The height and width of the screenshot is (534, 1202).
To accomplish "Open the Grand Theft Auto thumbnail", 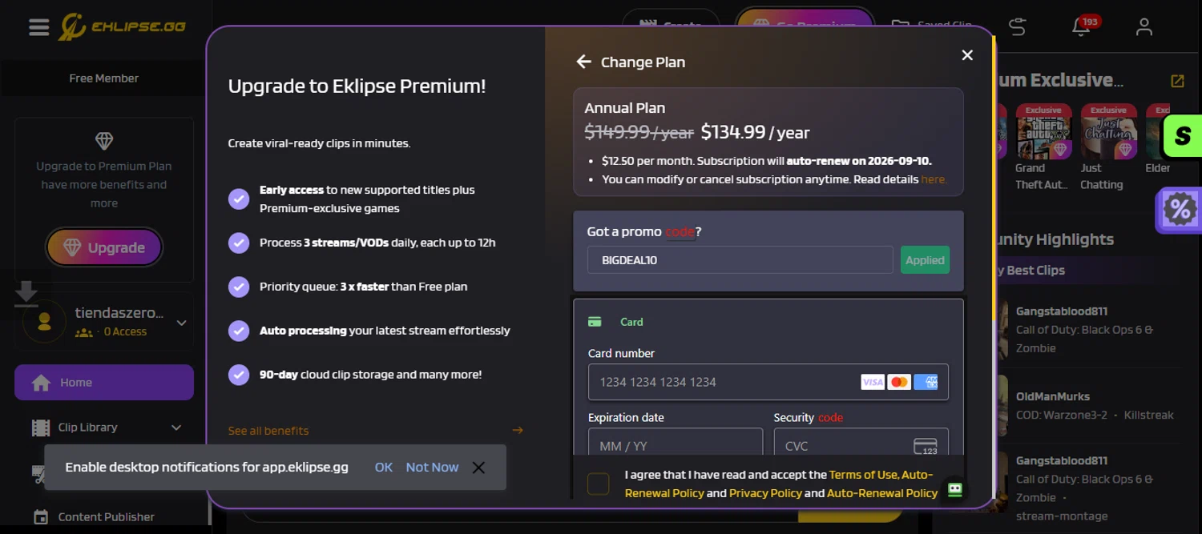I will point(1043,132).
